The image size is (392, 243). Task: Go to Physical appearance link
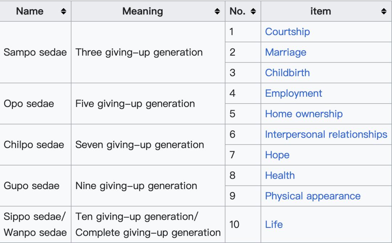[x=313, y=196]
